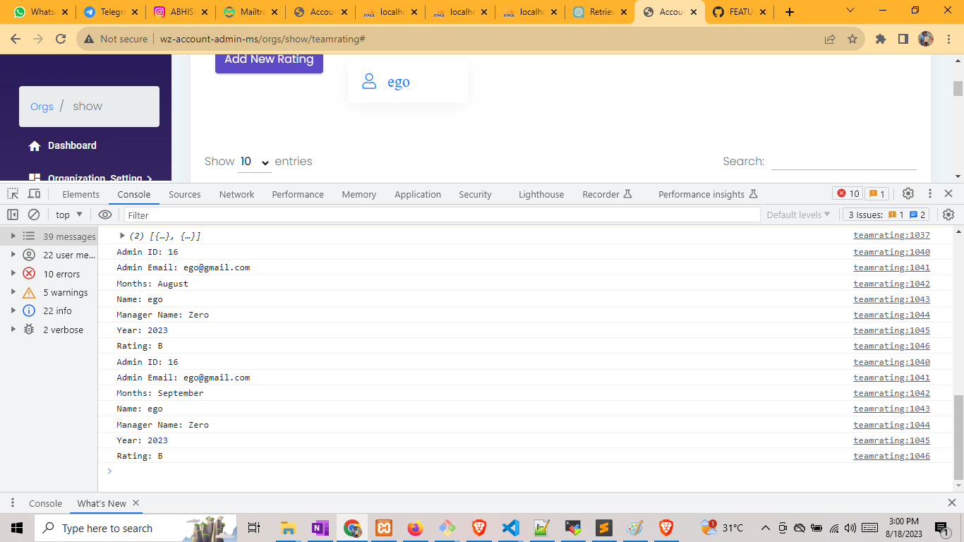Open the Extensions puzzle icon
964x542 pixels.
point(881,40)
